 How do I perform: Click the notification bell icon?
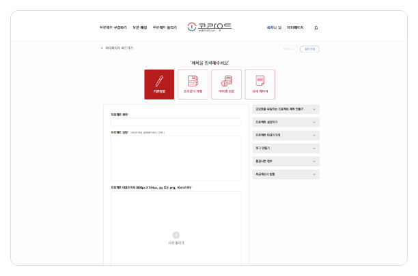click(316, 28)
